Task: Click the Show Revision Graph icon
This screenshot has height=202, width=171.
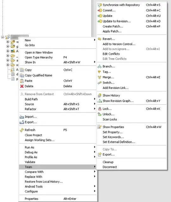Action: (x=100, y=101)
